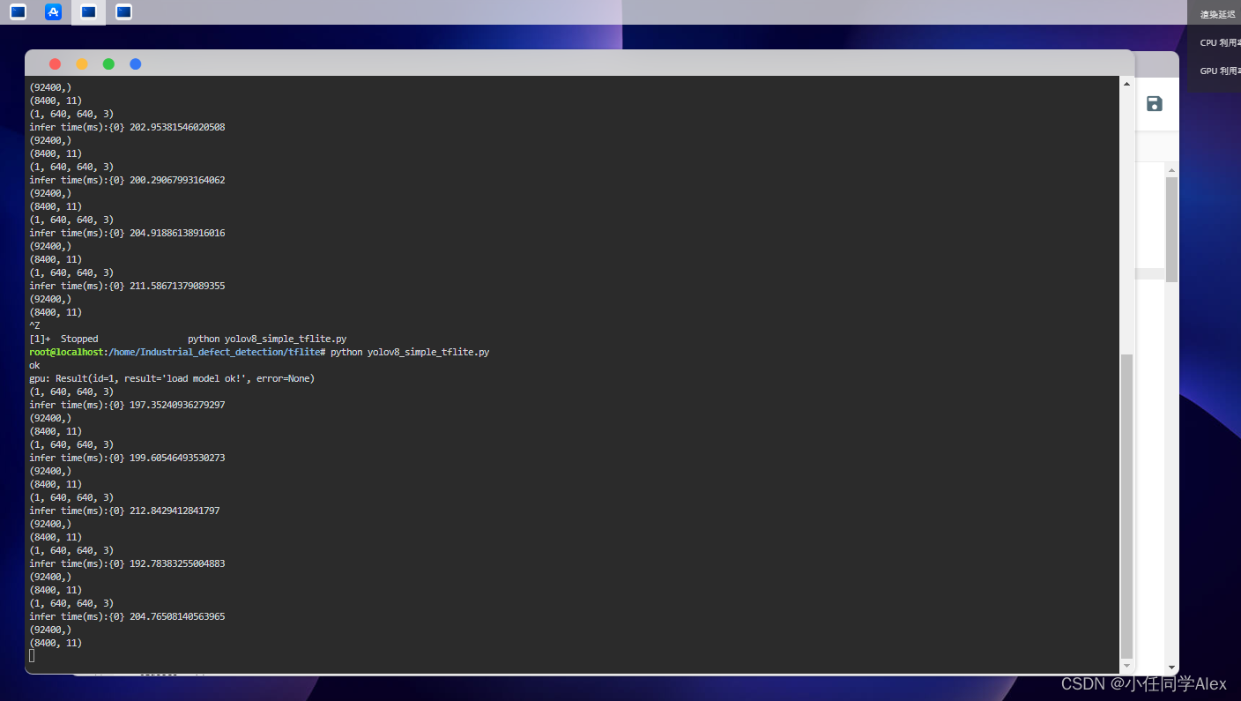Image resolution: width=1241 pixels, height=701 pixels.
Task: Select the CPU 利用率 entry in the overlay
Action: (x=1220, y=42)
